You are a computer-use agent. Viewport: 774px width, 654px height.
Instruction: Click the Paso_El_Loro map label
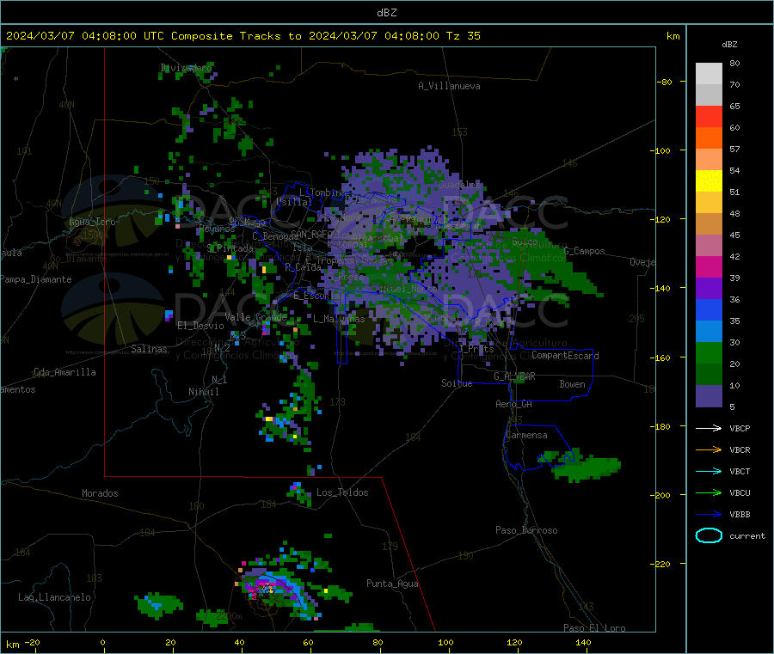594,628
